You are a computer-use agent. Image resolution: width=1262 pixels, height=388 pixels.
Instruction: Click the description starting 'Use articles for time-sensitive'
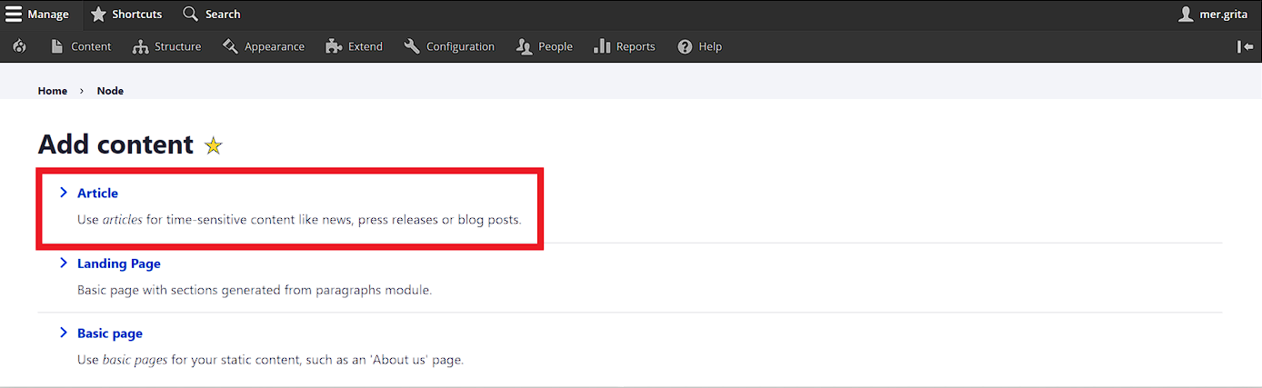point(299,220)
